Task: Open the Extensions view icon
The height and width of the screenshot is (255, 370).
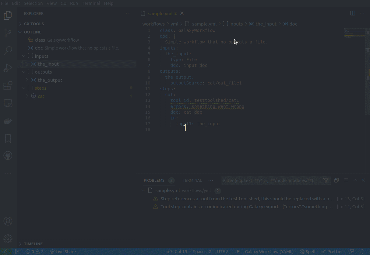Action: (x=8, y=86)
